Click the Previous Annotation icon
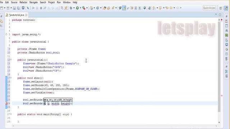230x129 pixels. pyautogui.click(x=160, y=8)
